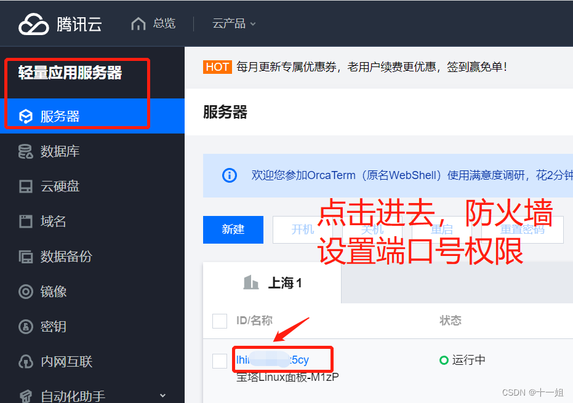
Task: Click the blue 新建 button
Action: (x=233, y=229)
